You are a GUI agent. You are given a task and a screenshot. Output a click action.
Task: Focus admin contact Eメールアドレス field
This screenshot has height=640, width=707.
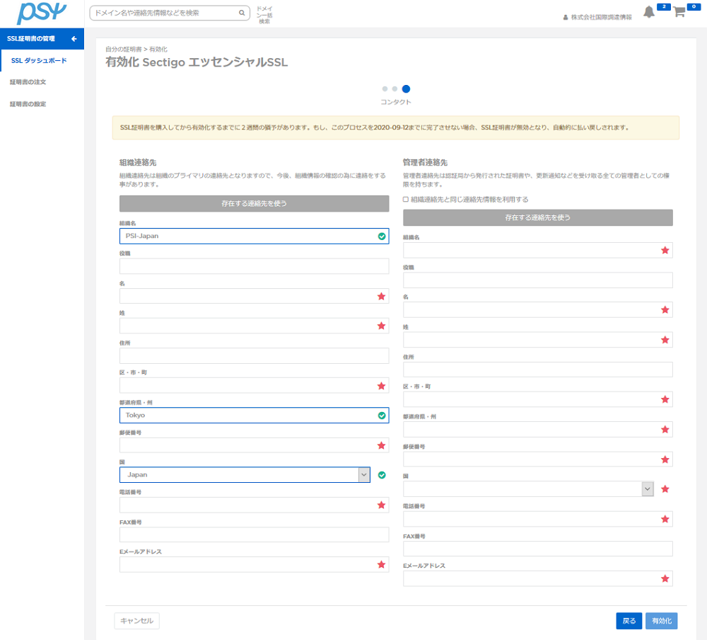[x=537, y=578]
